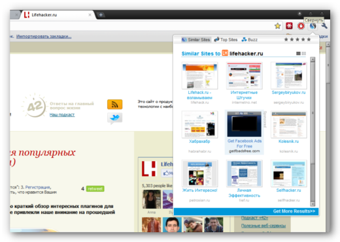This screenshot has width=340, height=242.
Task: Rate extension using the five stars
Action: point(297,39)
